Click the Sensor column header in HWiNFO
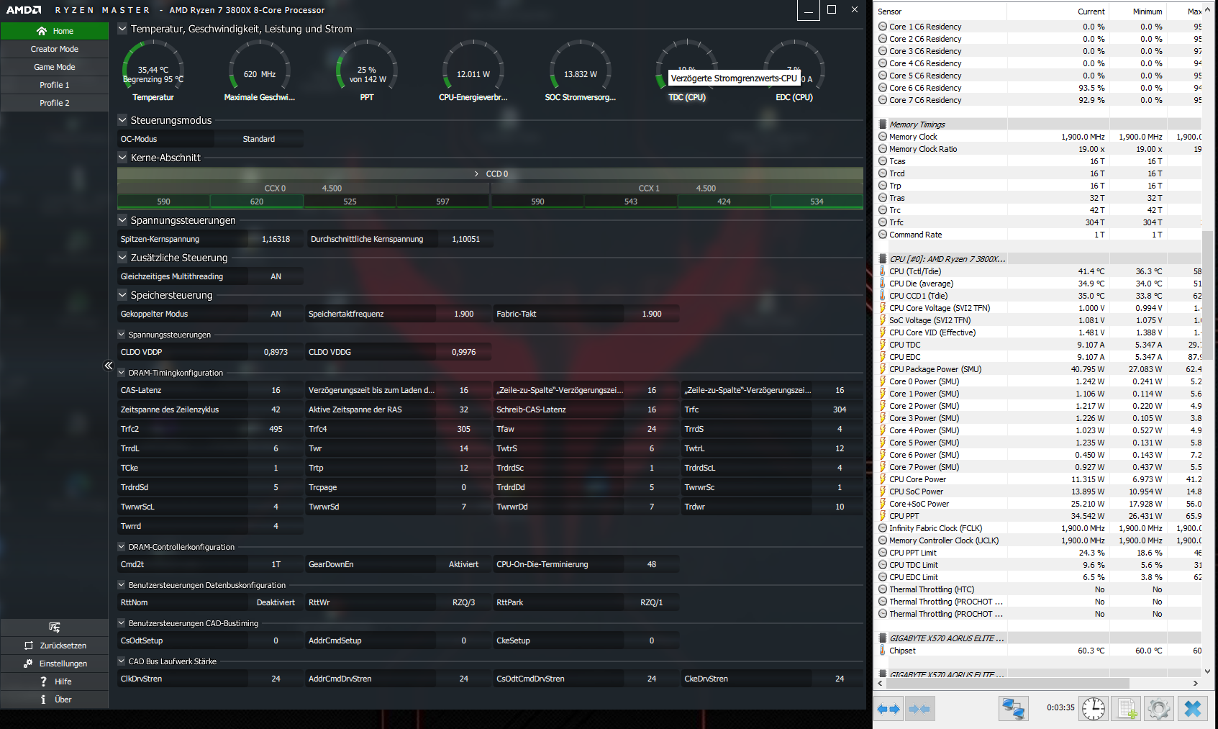Image resolution: width=1218 pixels, height=729 pixels. pyautogui.click(x=941, y=12)
